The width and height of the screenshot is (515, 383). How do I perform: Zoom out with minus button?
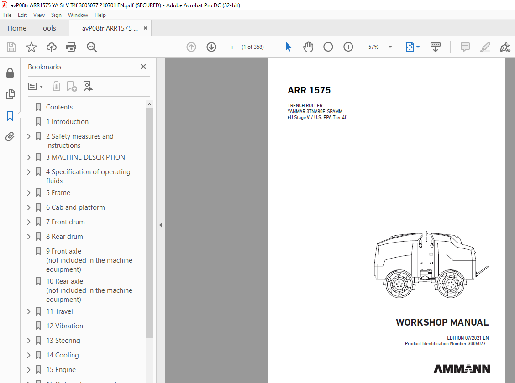click(x=328, y=47)
